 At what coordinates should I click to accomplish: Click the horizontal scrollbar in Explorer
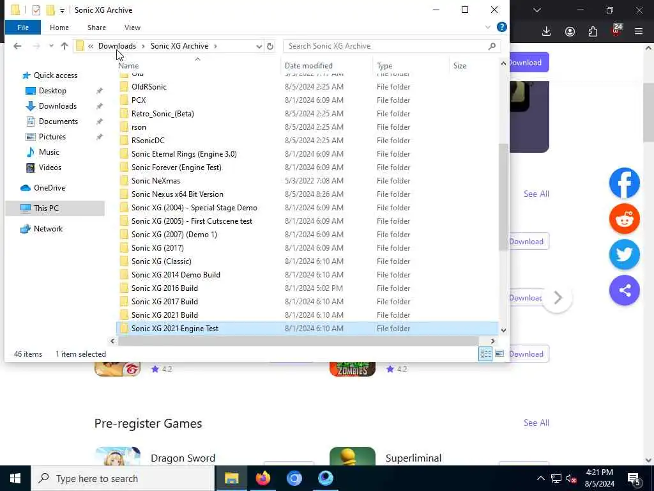298,341
